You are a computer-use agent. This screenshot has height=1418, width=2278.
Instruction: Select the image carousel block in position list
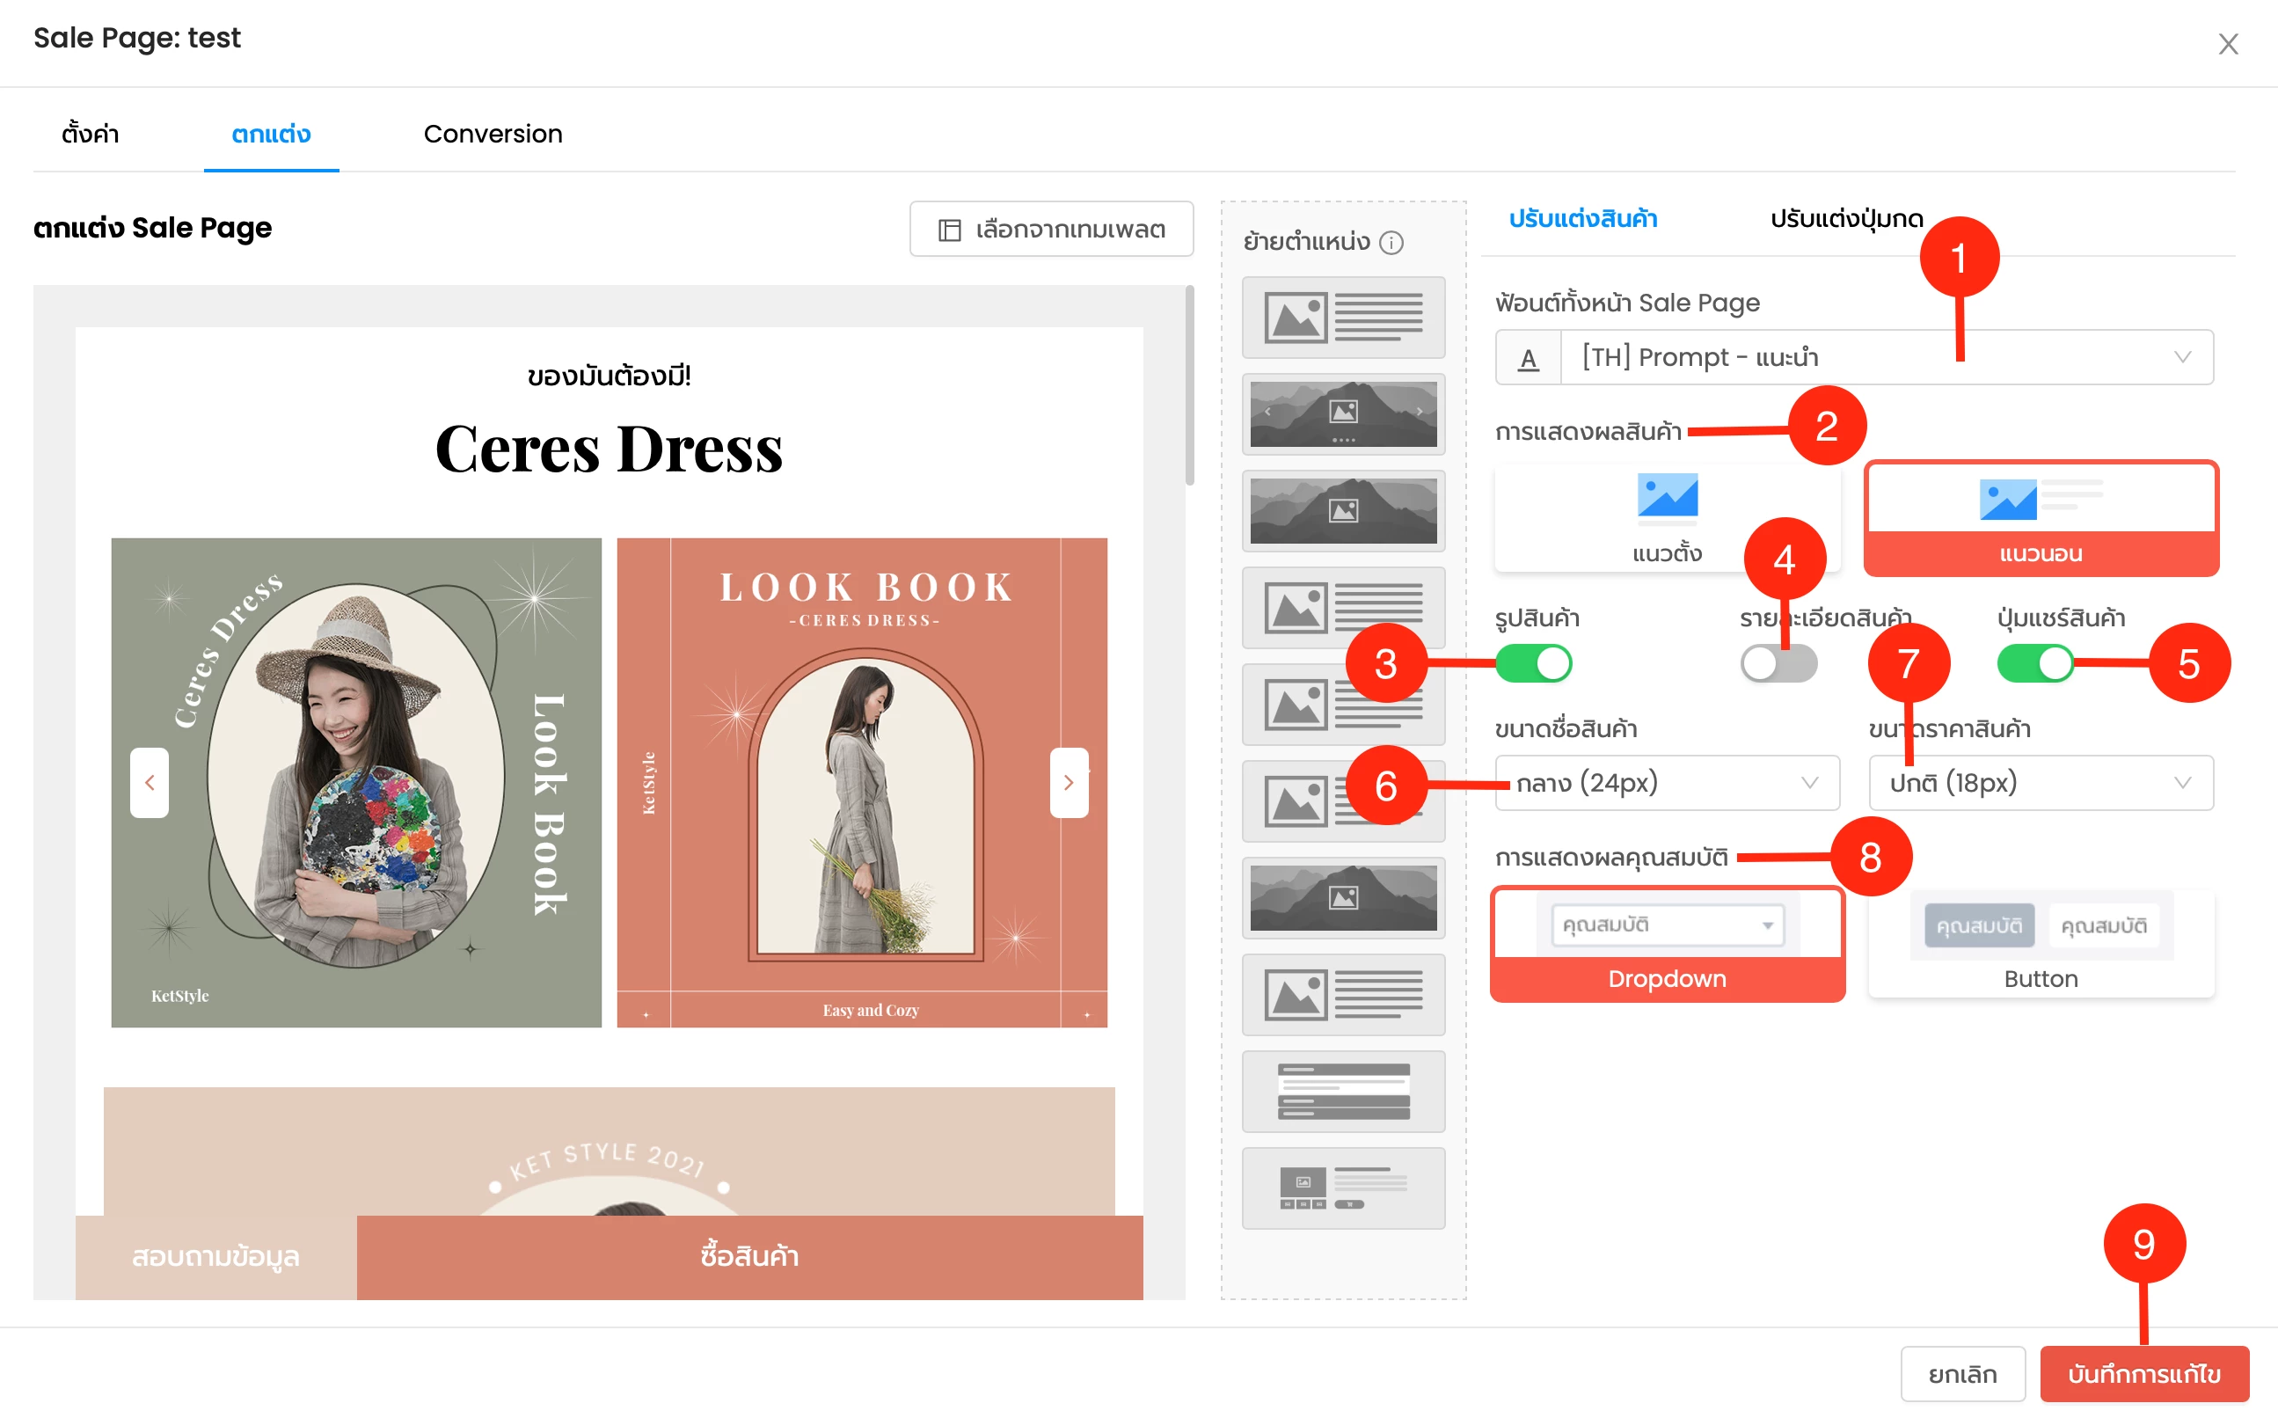coord(1343,413)
